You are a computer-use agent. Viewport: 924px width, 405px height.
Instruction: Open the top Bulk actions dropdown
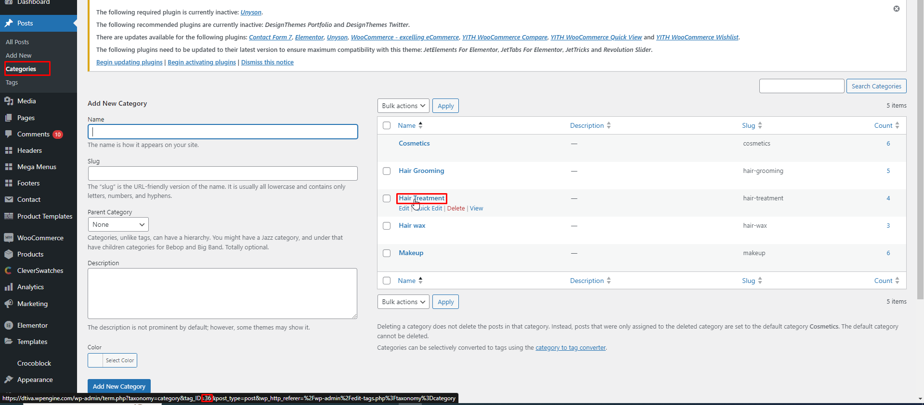tap(403, 106)
